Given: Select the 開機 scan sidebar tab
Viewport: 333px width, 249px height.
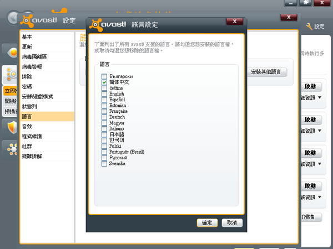Looking at the screenshot, I should click(11, 101).
